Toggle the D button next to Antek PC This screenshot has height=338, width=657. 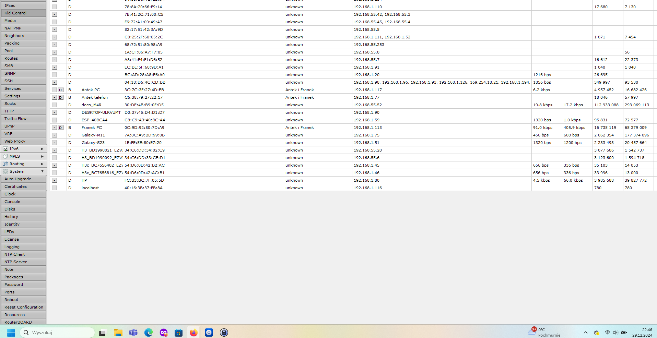pyautogui.click(x=60, y=89)
